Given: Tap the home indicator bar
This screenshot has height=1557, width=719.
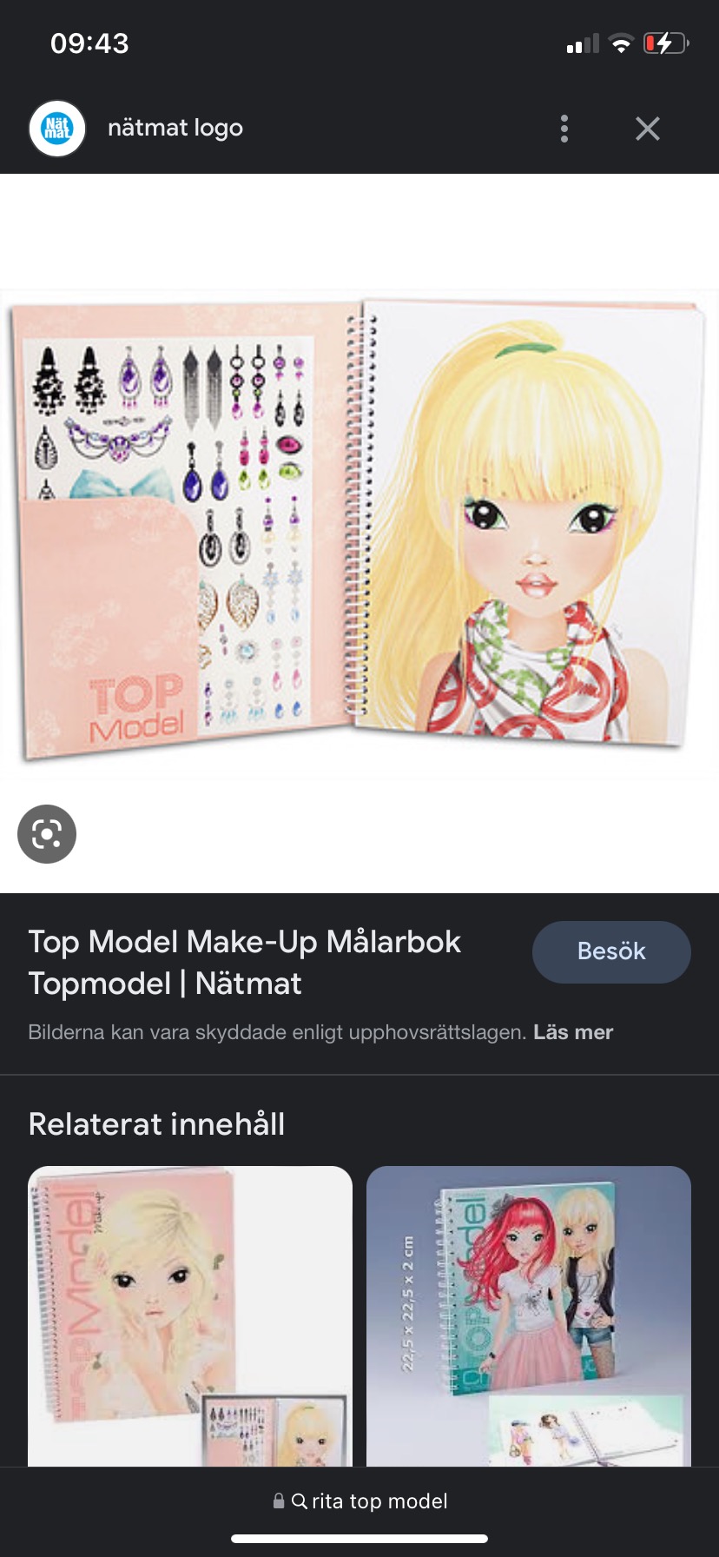Looking at the screenshot, I should 359,1539.
